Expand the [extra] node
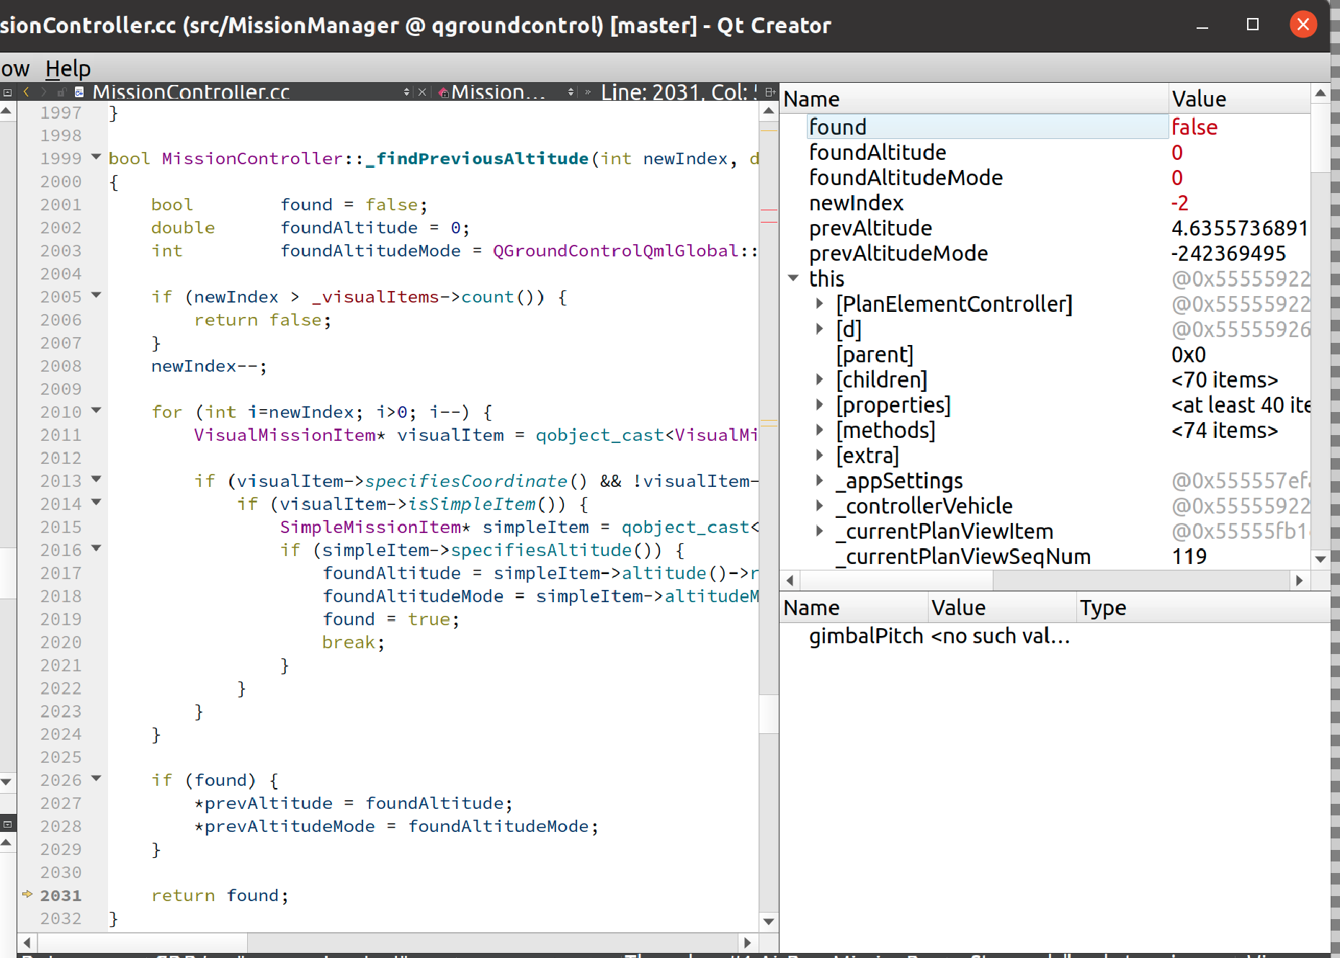Screen dimensions: 1340x958 (x=819, y=455)
